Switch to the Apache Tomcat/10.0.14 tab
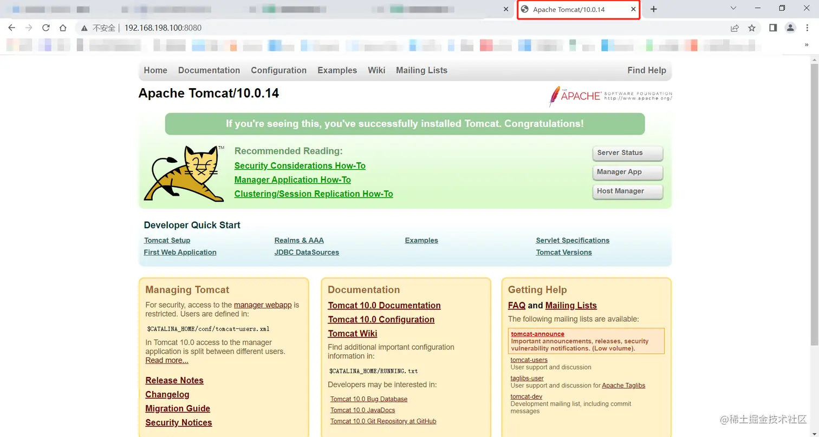Image resolution: width=819 pixels, height=437 pixels. (x=579, y=9)
